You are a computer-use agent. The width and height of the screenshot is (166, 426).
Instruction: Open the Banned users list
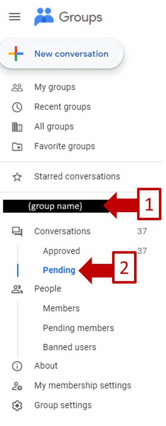[69, 347]
